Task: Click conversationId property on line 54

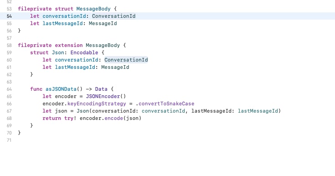Action: [x=64, y=16]
